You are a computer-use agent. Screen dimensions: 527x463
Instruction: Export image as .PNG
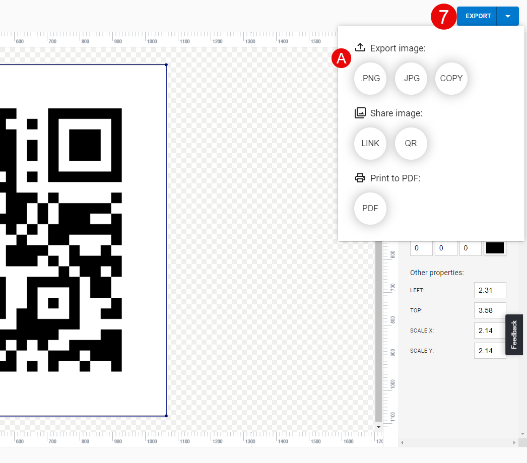tap(370, 78)
